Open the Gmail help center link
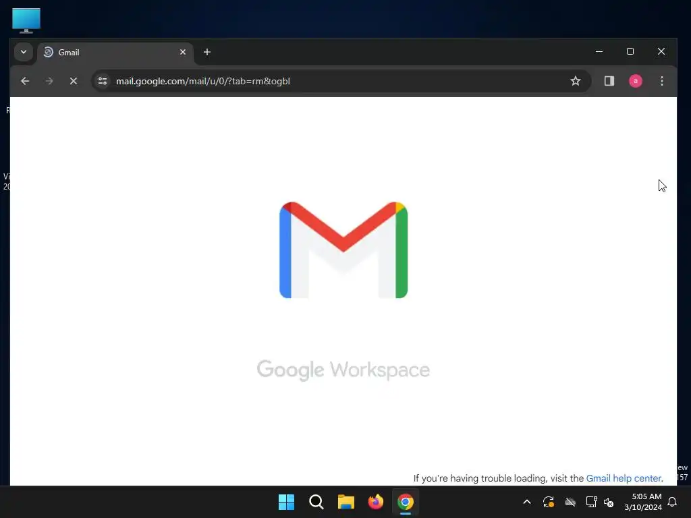The height and width of the screenshot is (518, 691). pyautogui.click(x=624, y=478)
